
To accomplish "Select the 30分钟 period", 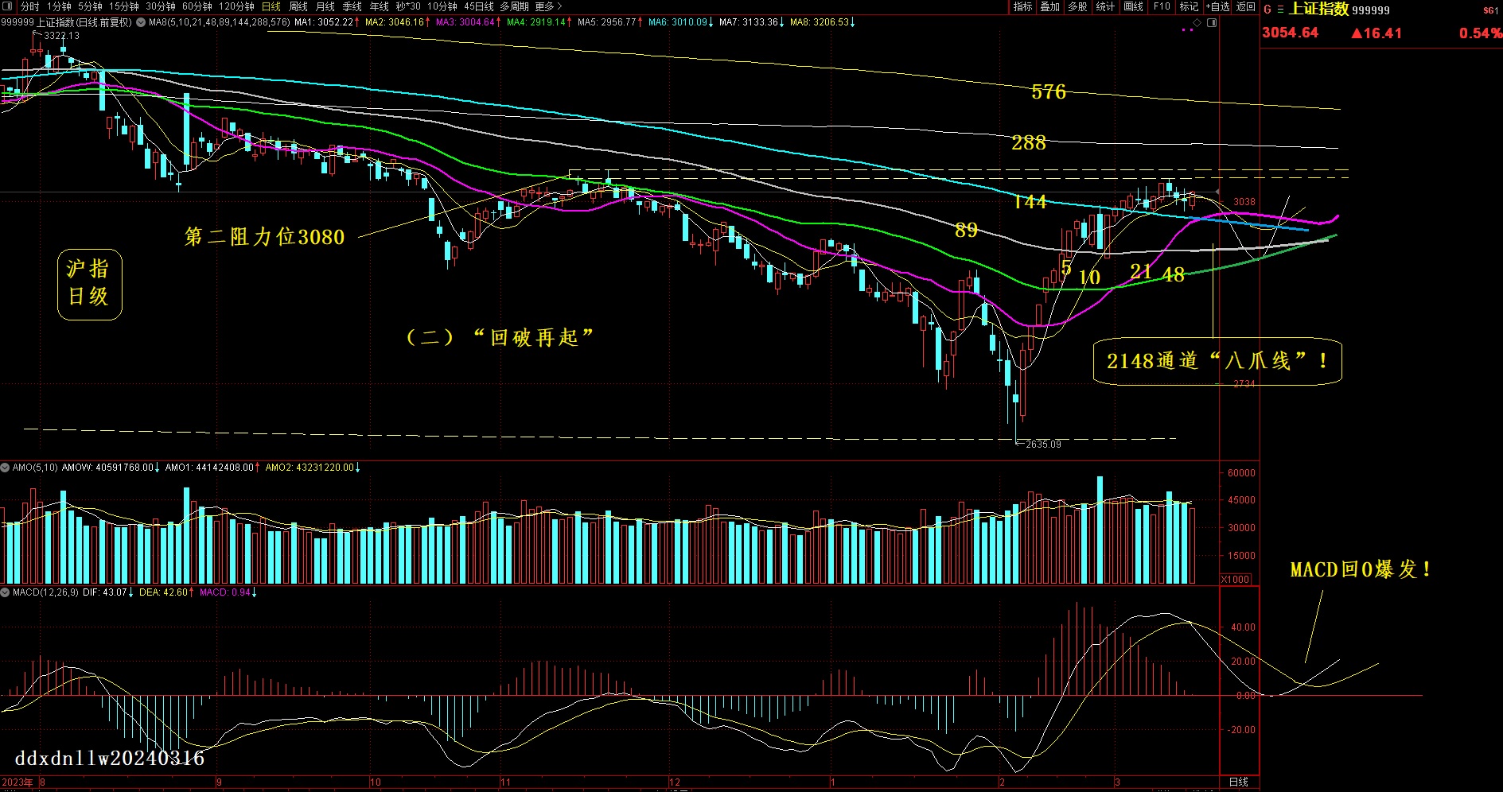I will click(x=161, y=6).
